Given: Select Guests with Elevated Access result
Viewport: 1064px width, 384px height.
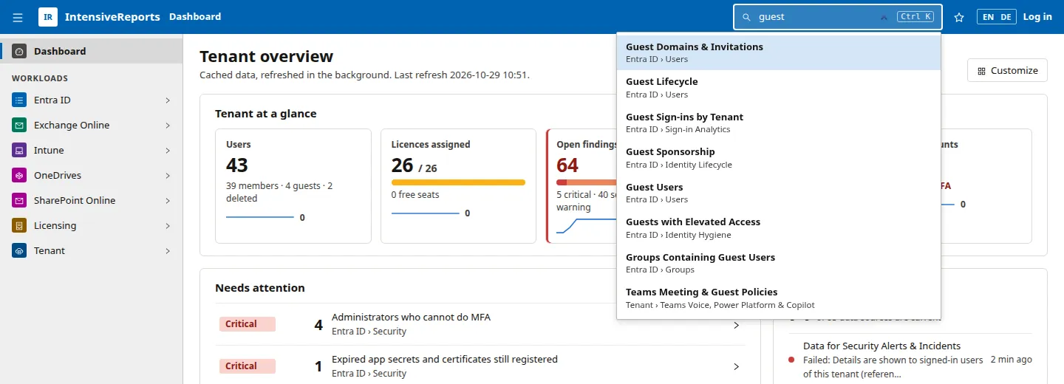Looking at the screenshot, I should click(x=779, y=228).
